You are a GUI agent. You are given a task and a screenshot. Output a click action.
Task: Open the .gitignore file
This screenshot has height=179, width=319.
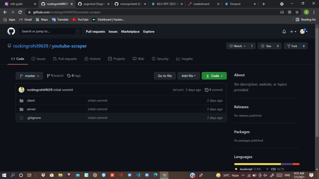point(34,118)
